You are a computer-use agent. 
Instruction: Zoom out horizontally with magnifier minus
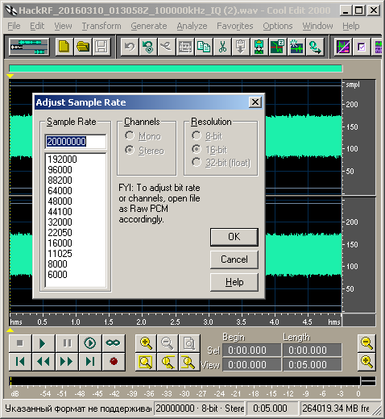pos(168,343)
